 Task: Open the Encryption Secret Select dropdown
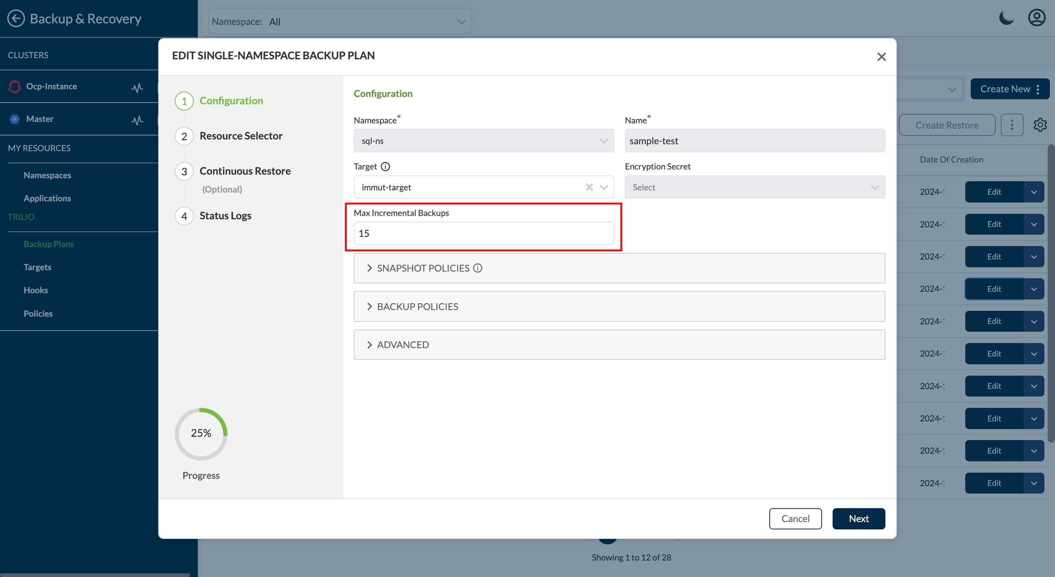click(754, 187)
